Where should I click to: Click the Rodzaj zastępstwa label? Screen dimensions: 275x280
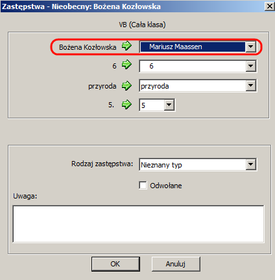point(102,164)
